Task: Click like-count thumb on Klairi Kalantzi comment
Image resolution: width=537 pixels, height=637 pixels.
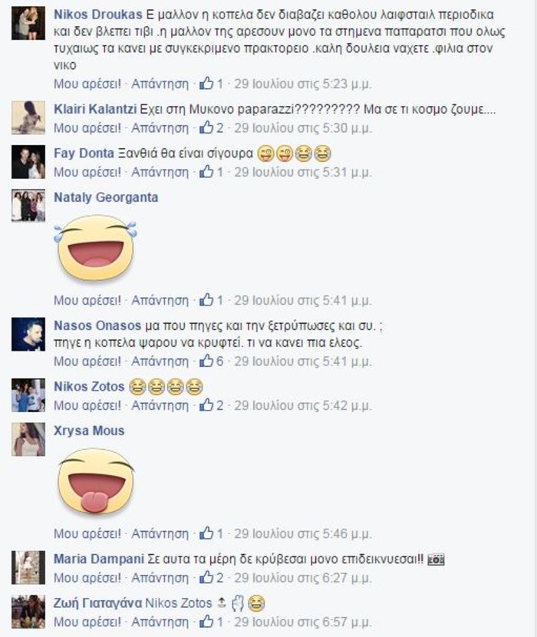Action: coord(206,128)
